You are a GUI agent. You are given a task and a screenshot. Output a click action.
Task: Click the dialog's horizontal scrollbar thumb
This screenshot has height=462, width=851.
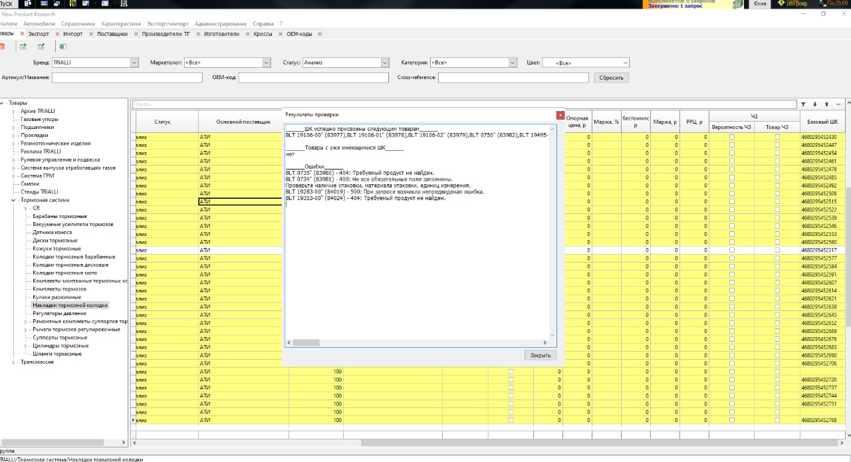306,343
